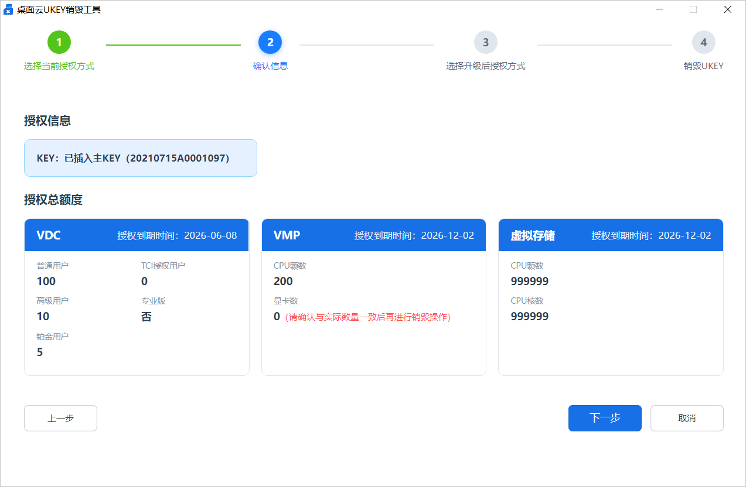The height and width of the screenshot is (487, 746).
Task: Maximize the UKEY tool window
Action: click(693, 9)
